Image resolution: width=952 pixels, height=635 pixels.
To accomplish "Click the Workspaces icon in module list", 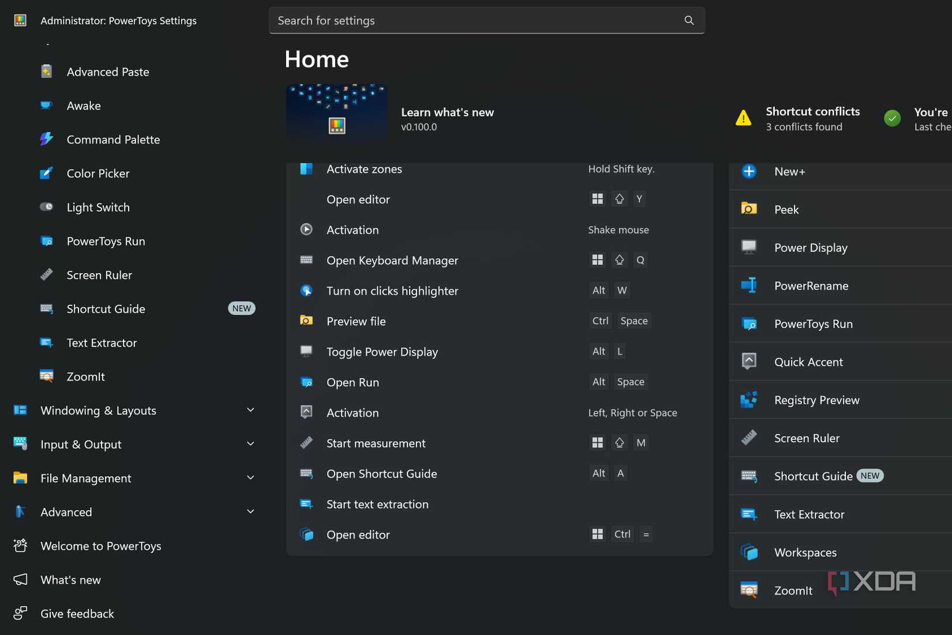I will tap(749, 552).
